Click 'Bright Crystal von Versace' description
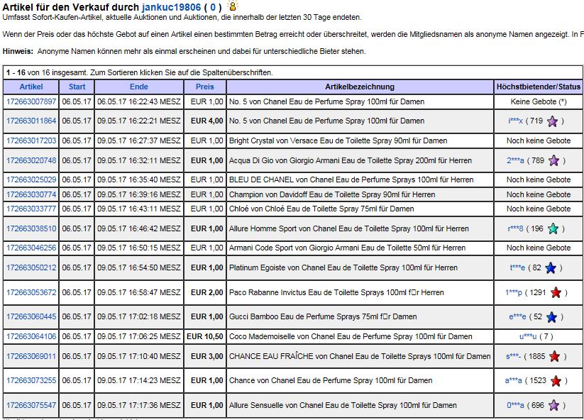Image resolution: width=584 pixels, height=420 pixels. click(x=338, y=140)
